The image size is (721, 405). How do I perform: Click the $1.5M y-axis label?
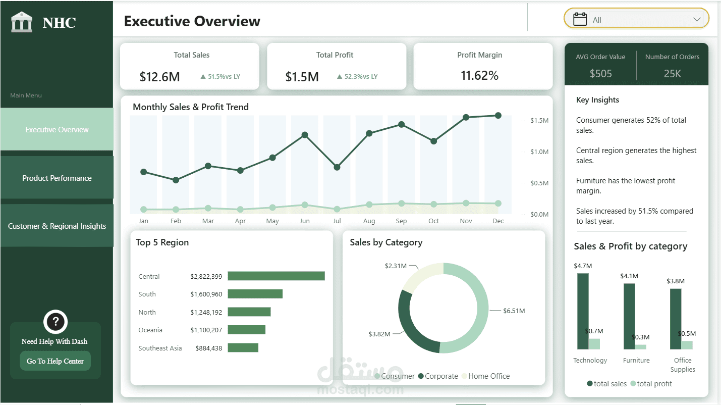coord(539,121)
